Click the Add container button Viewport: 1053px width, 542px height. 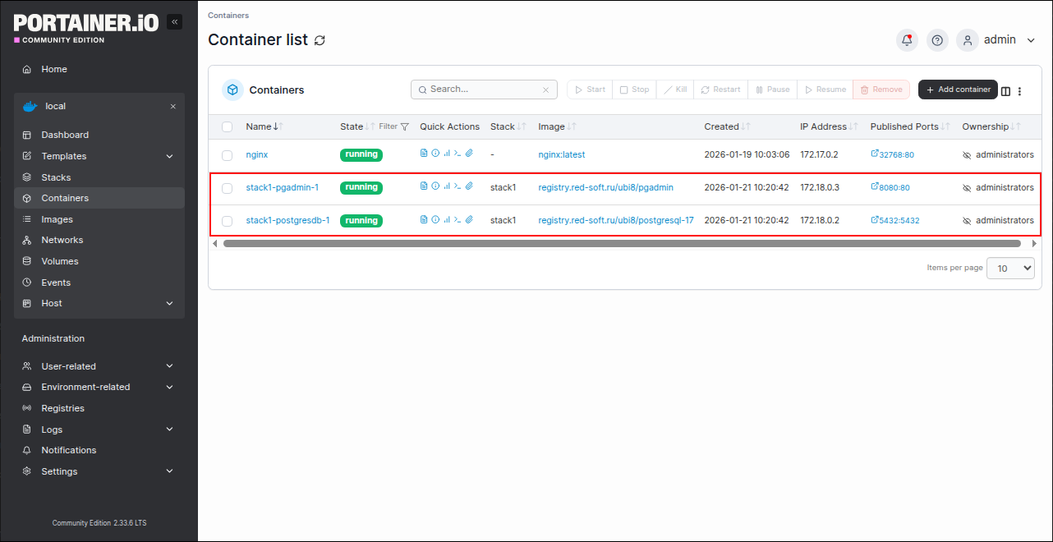pos(958,90)
